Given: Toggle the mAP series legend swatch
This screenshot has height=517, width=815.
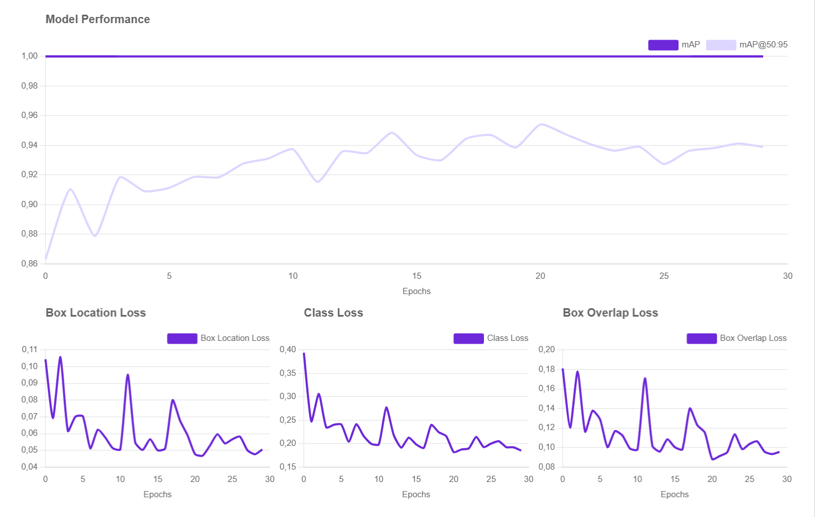Looking at the screenshot, I should [663, 45].
